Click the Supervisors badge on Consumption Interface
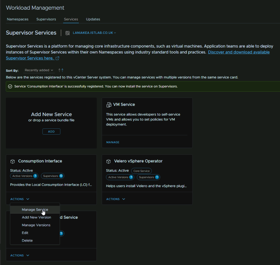The width and height of the screenshot is (280, 265). tap(53, 176)
